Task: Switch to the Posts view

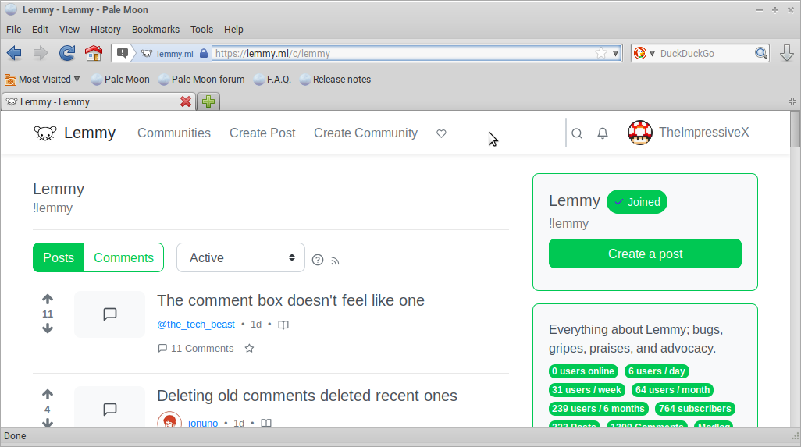Action: click(59, 257)
